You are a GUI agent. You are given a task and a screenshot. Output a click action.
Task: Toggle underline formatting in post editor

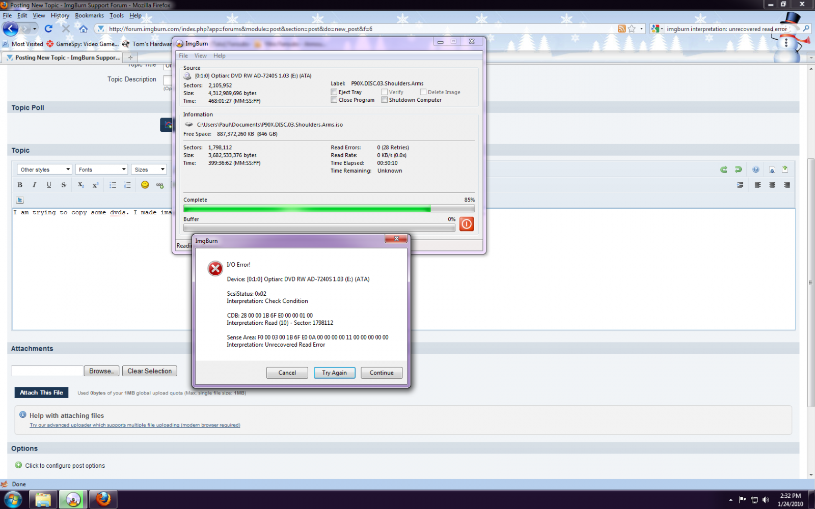click(x=49, y=185)
